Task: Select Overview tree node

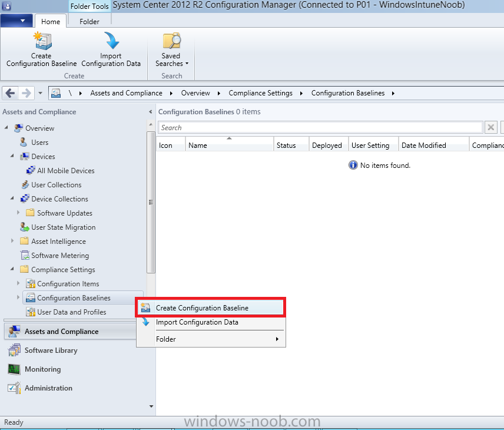Action: (x=40, y=128)
